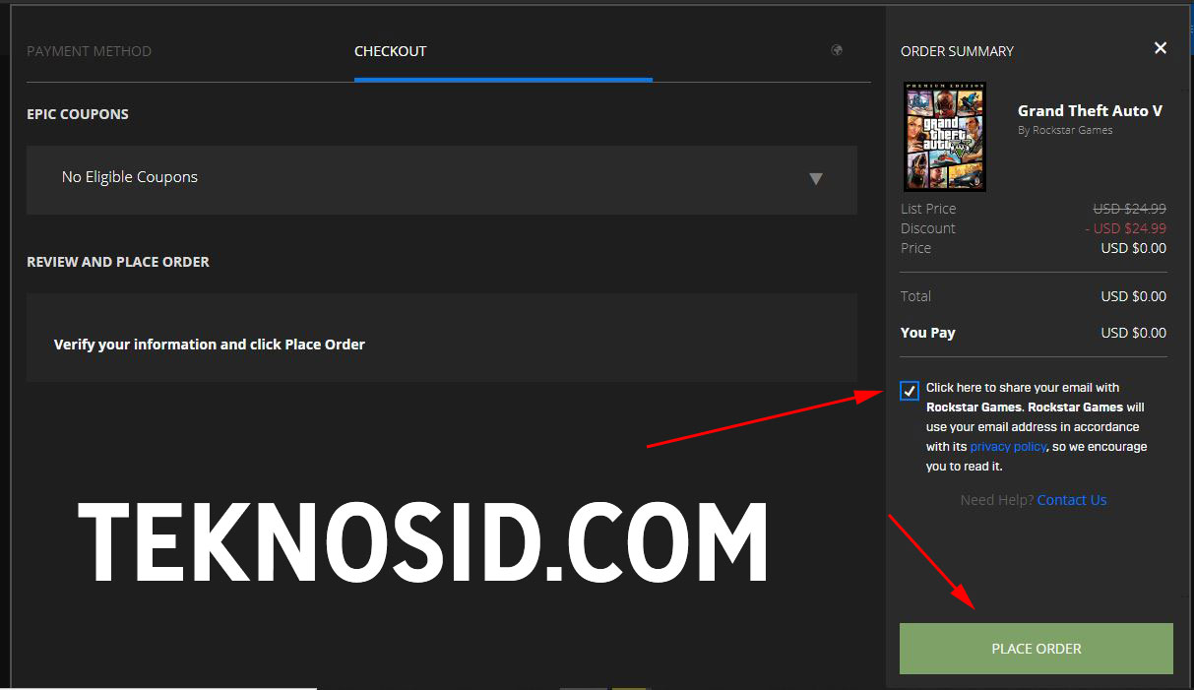Viewport: 1194px width, 690px height.
Task: Click the Review and Place Order heading
Action: point(118,262)
